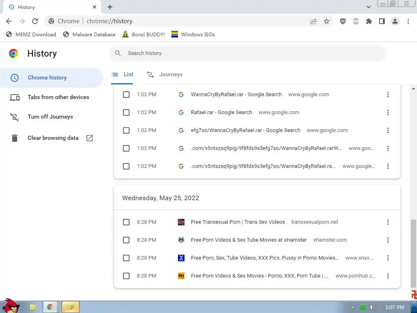The width and height of the screenshot is (417, 313).
Task: Click the 1:07 PM taskbar clock
Action: [395, 307]
